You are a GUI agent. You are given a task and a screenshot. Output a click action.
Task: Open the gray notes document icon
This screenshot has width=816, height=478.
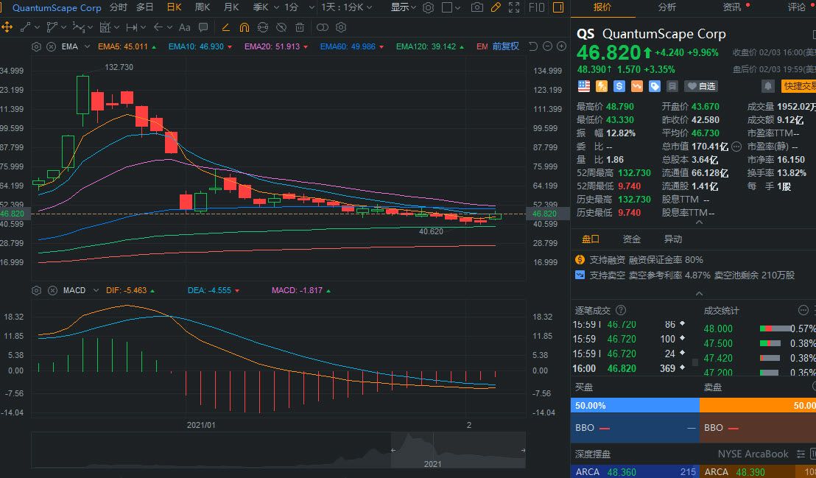point(672,86)
